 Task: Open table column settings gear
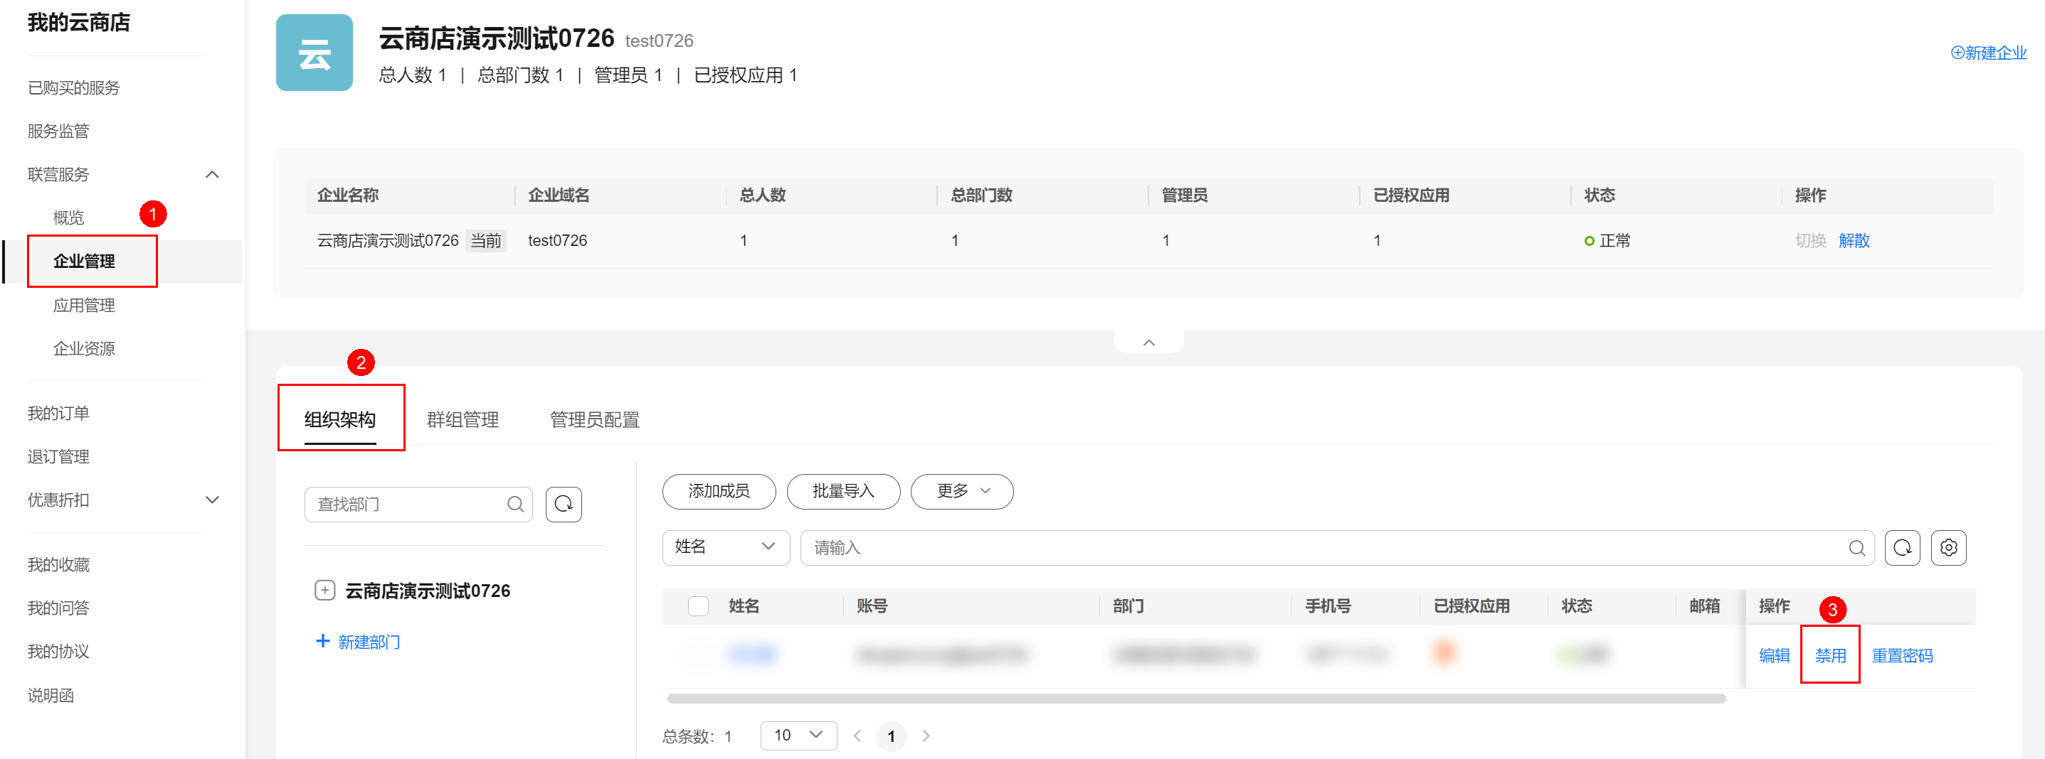point(1948,548)
